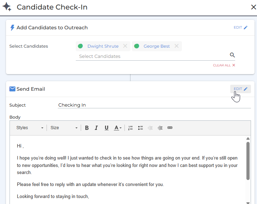This screenshot has width=257, height=204.
Task: Edit the Add Candidates to Outreach step
Action: (241, 28)
